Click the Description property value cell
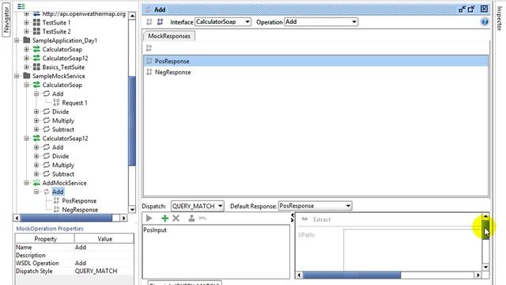The width and height of the screenshot is (506, 285). click(x=104, y=255)
